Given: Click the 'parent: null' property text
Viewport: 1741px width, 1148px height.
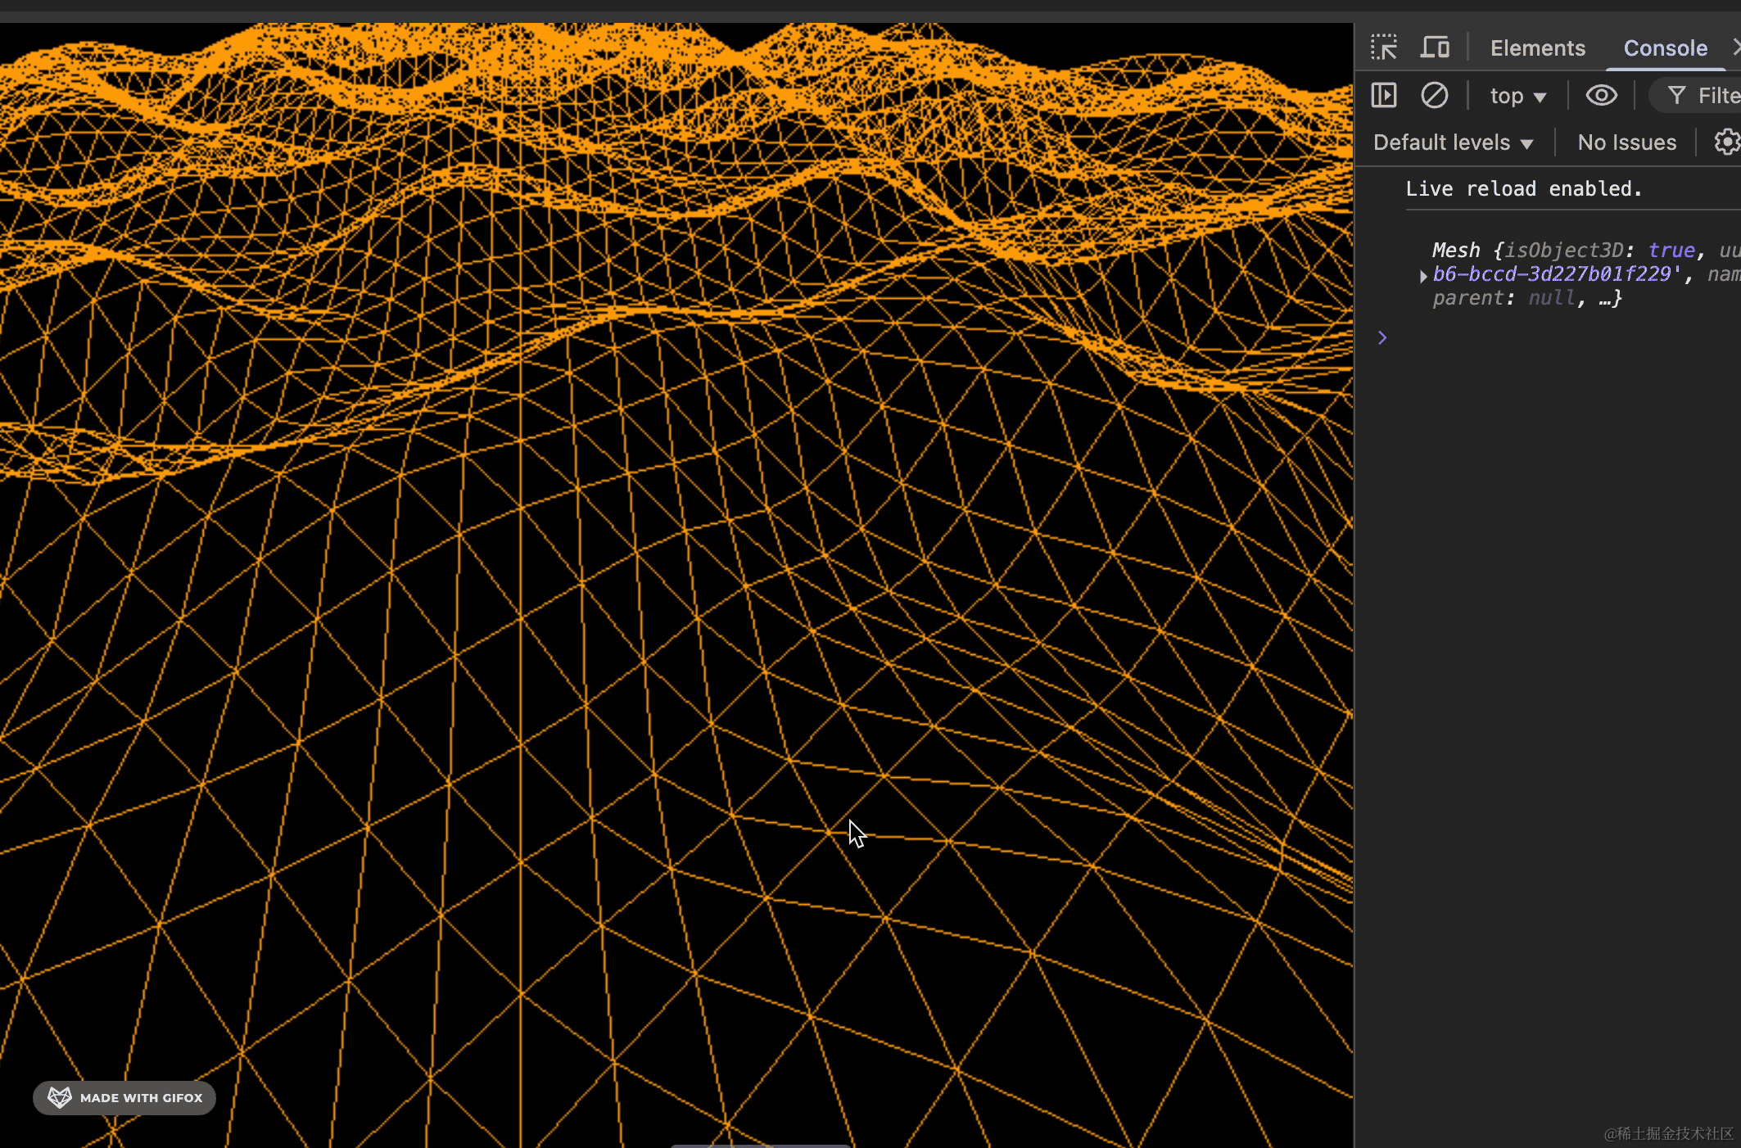Looking at the screenshot, I should tap(1504, 298).
